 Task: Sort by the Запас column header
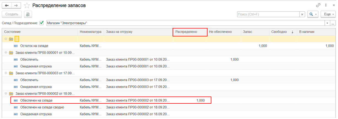click(x=255, y=32)
